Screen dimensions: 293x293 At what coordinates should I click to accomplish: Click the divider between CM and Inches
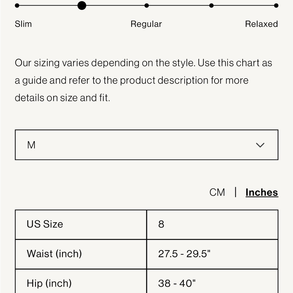tap(236, 192)
